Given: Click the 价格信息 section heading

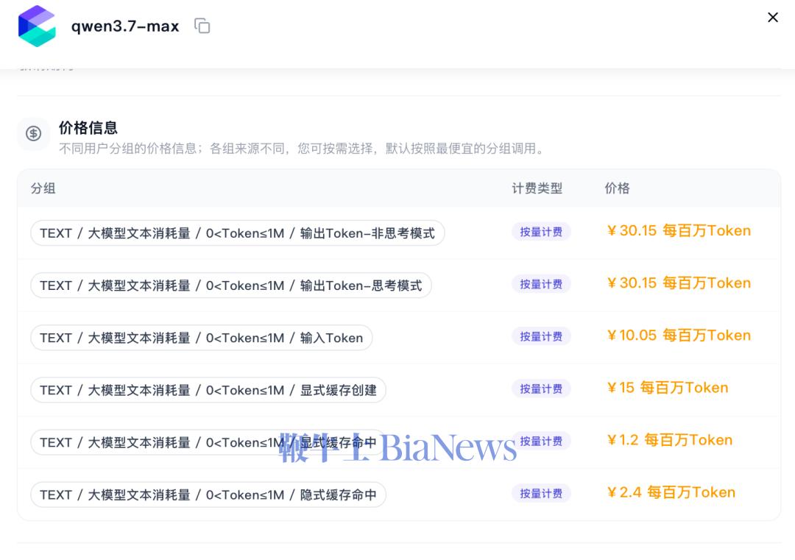Looking at the screenshot, I should 88,128.
